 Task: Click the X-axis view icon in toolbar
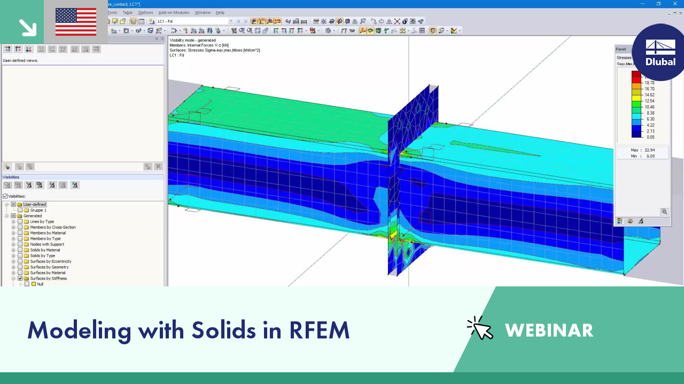(x=275, y=31)
